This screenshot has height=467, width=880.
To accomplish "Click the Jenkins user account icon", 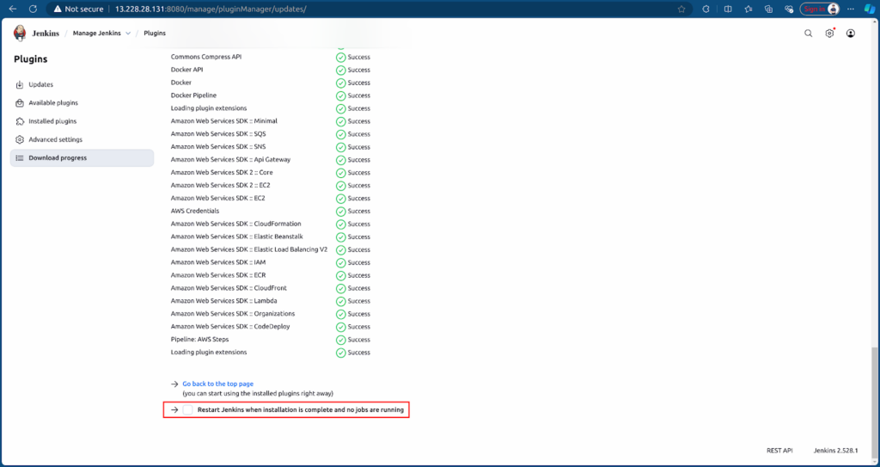I will click(x=850, y=34).
